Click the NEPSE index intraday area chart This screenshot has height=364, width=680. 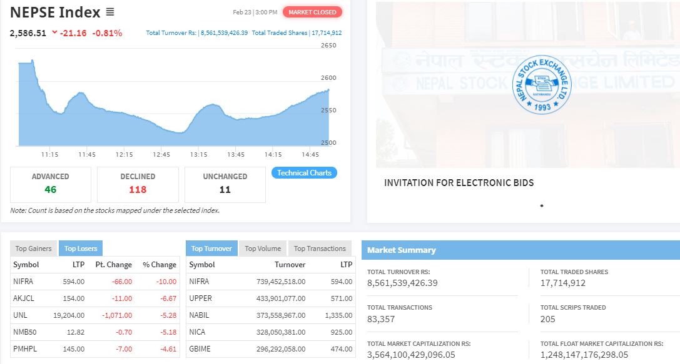click(173, 103)
